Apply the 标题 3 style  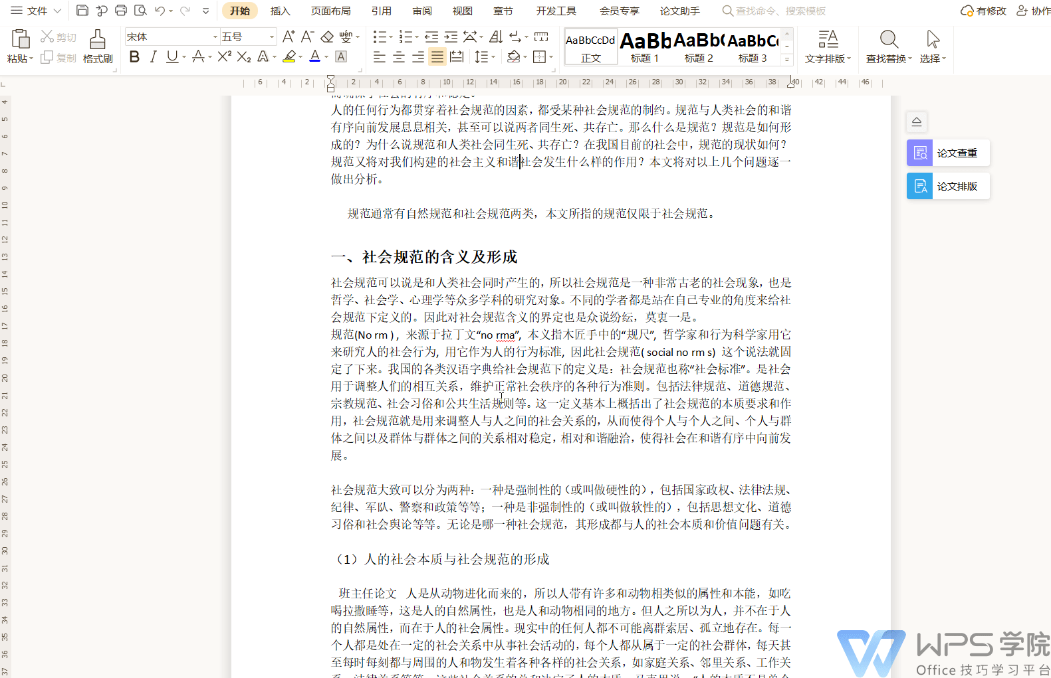click(x=753, y=47)
